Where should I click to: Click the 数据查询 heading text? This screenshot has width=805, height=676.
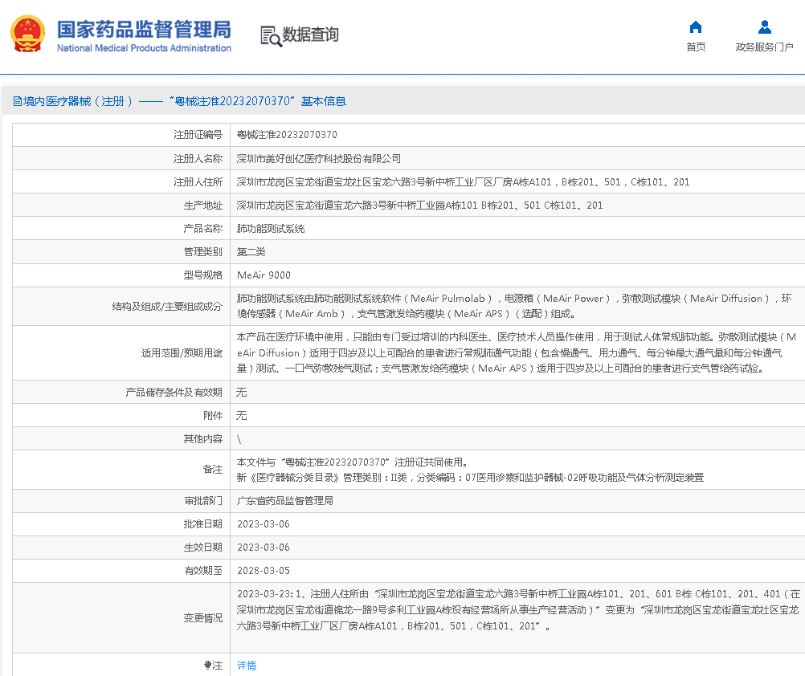point(310,35)
